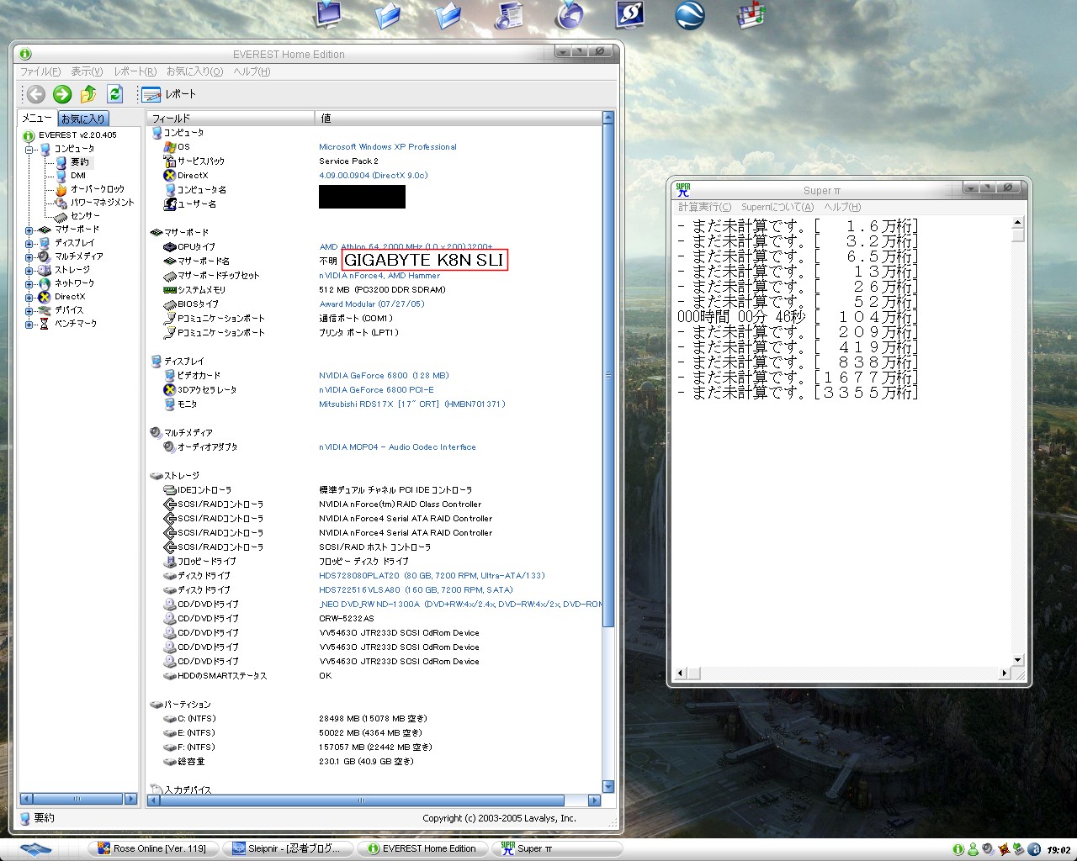The height and width of the screenshot is (861, 1077).
Task: Click the green Forward arrow in EVEREST toolbar
Action: pos(62,94)
